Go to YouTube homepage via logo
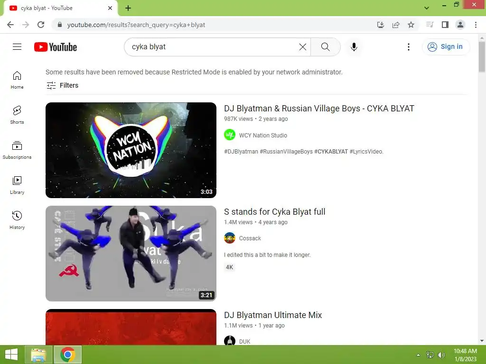This screenshot has height=364, width=486. [56, 47]
